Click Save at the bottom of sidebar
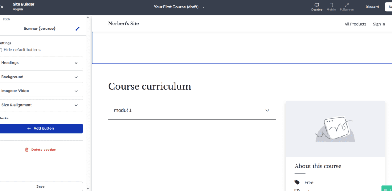Image resolution: width=392 pixels, height=191 pixels. coord(41,186)
